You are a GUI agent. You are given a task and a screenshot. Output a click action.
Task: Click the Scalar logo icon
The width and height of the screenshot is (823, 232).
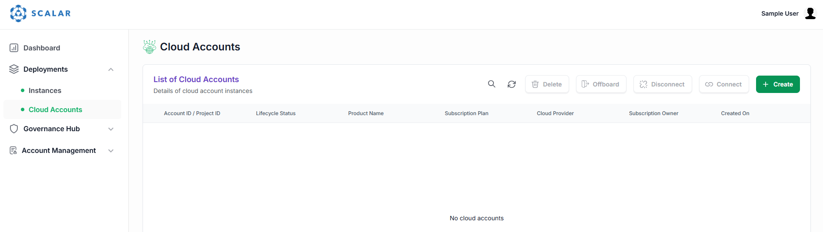18,13
